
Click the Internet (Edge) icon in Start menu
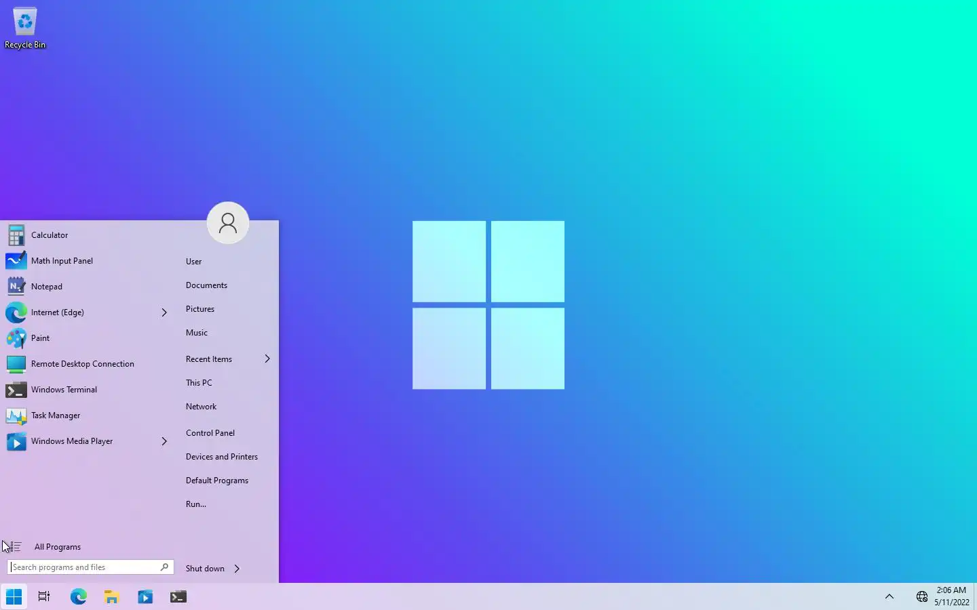tap(16, 312)
